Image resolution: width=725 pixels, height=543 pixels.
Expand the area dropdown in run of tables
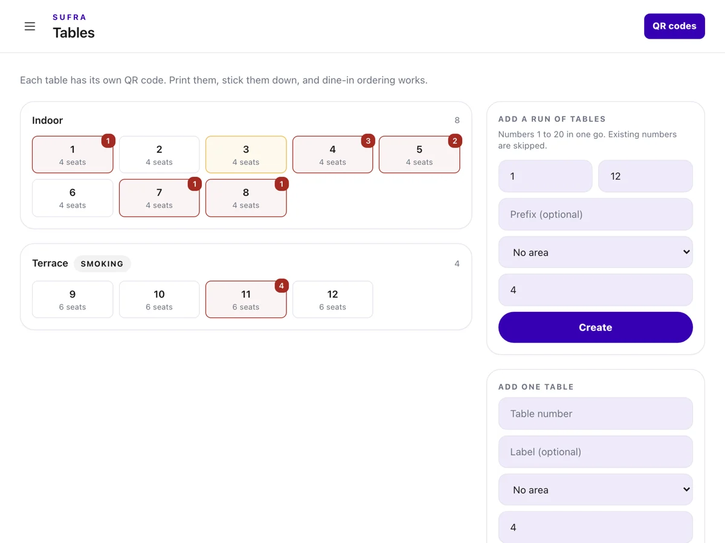(596, 252)
